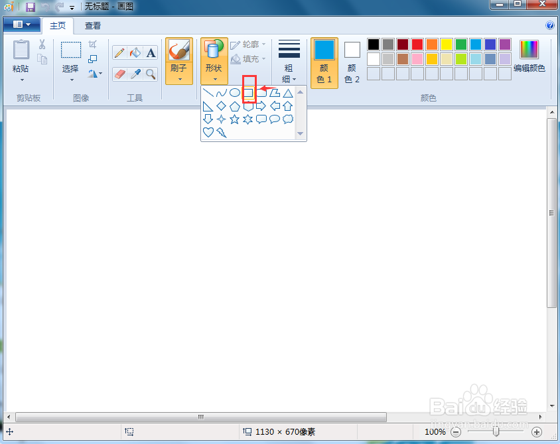Image resolution: width=560 pixels, height=444 pixels.
Task: Open the Outline (轮廓) dropdown
Action: [x=248, y=44]
